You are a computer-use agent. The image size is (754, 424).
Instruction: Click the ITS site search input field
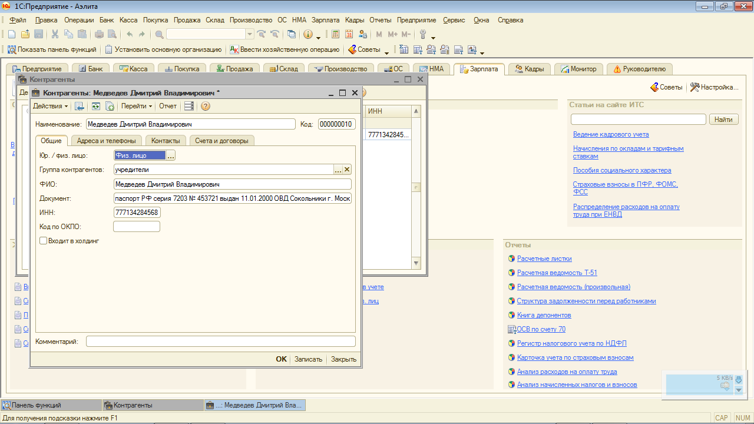(638, 120)
